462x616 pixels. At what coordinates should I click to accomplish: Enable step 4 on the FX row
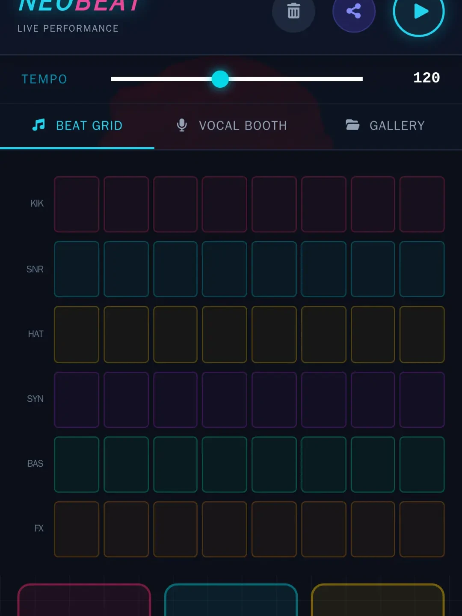coord(225,529)
